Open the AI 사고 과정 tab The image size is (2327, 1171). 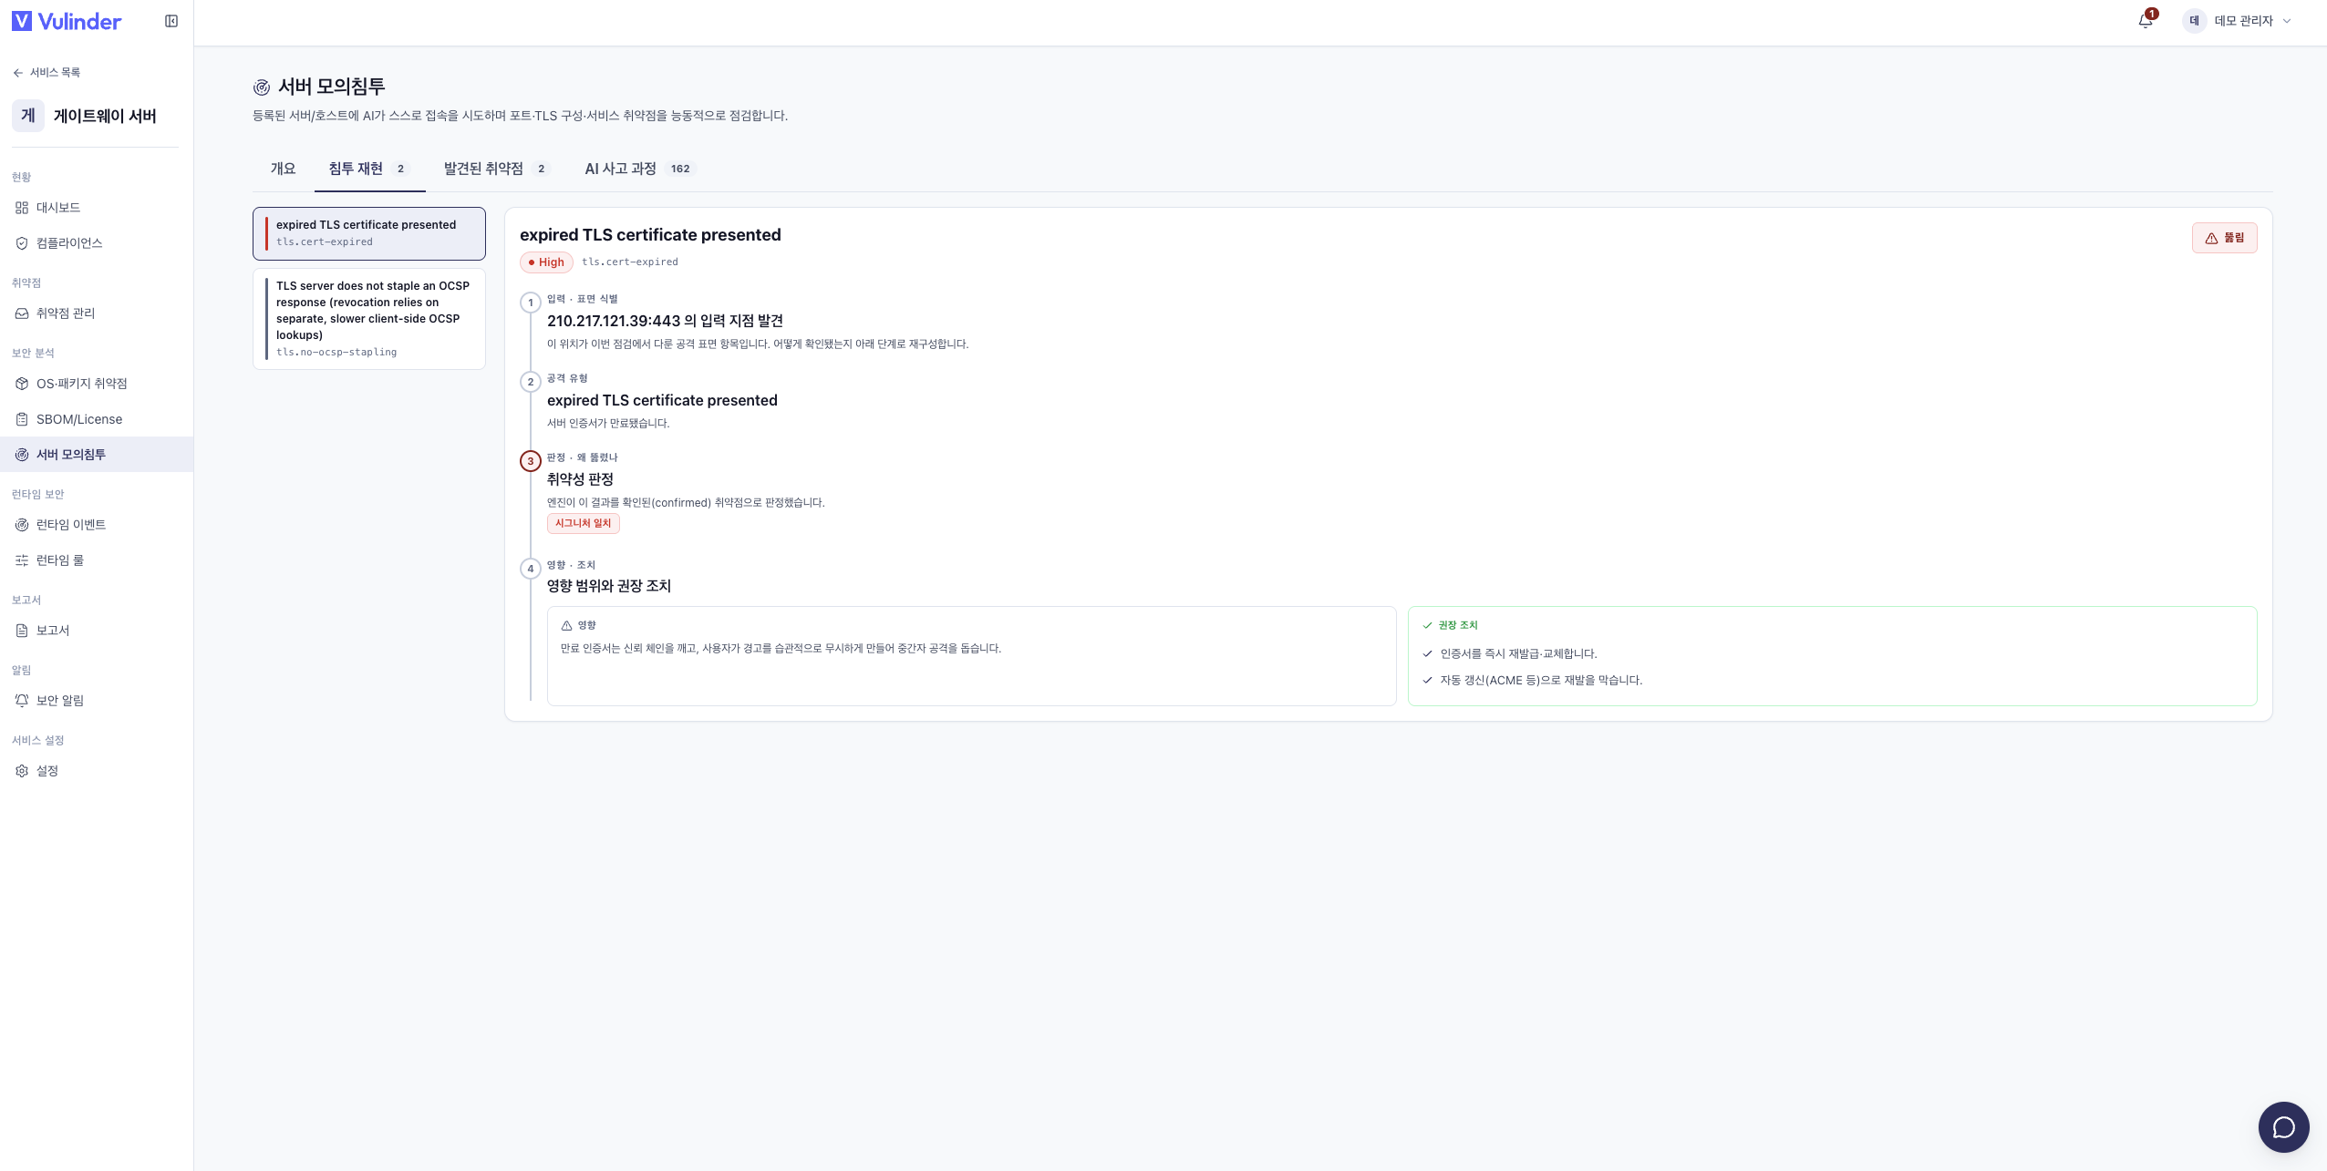[640, 169]
